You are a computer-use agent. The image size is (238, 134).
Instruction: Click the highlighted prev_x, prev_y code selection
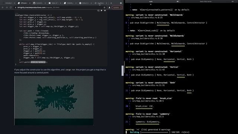[38, 62]
